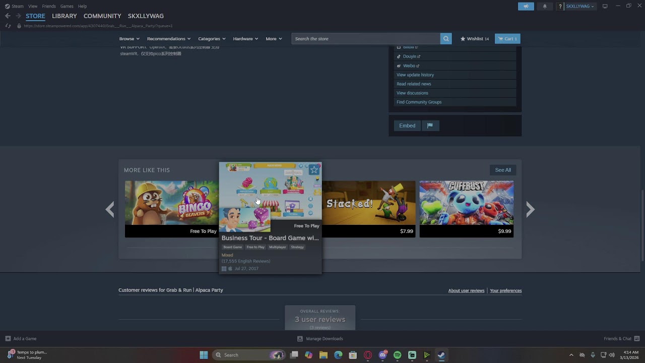
Task: Focus the Search the store field
Action: [x=366, y=39]
